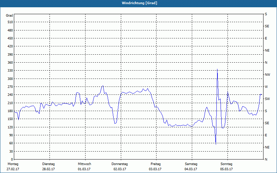277x173 pixels.
Task: Select the 05.03.17 date label
Action: point(226,169)
